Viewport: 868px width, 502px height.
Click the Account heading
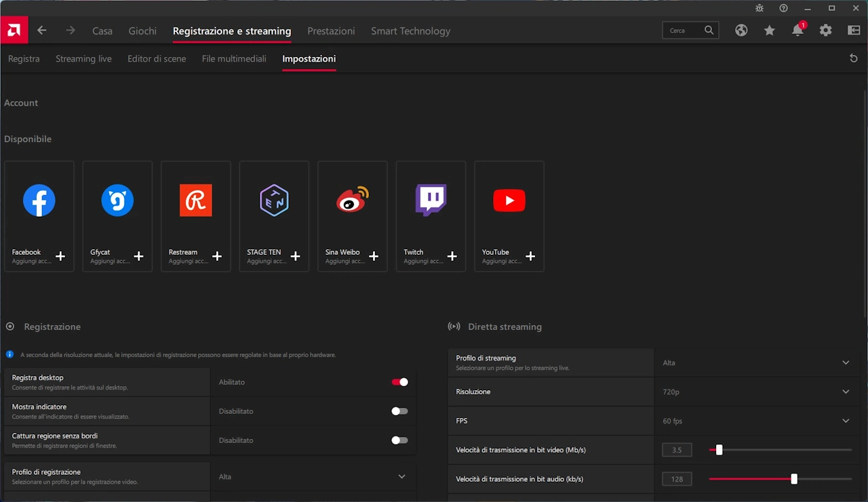[21, 103]
